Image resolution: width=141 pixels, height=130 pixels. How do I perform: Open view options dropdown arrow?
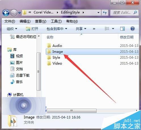(x=113, y=29)
